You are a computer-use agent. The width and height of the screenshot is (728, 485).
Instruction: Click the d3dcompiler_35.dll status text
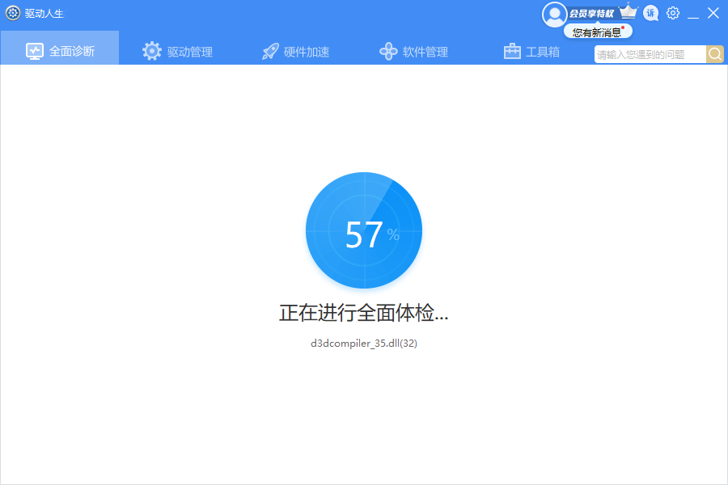[364, 343]
